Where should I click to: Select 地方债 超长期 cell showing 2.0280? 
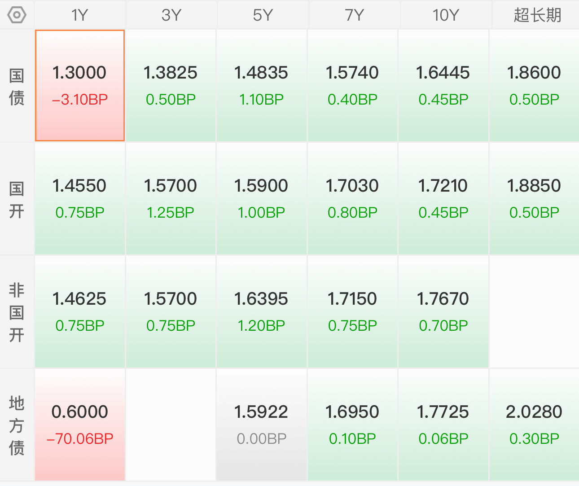(x=534, y=425)
